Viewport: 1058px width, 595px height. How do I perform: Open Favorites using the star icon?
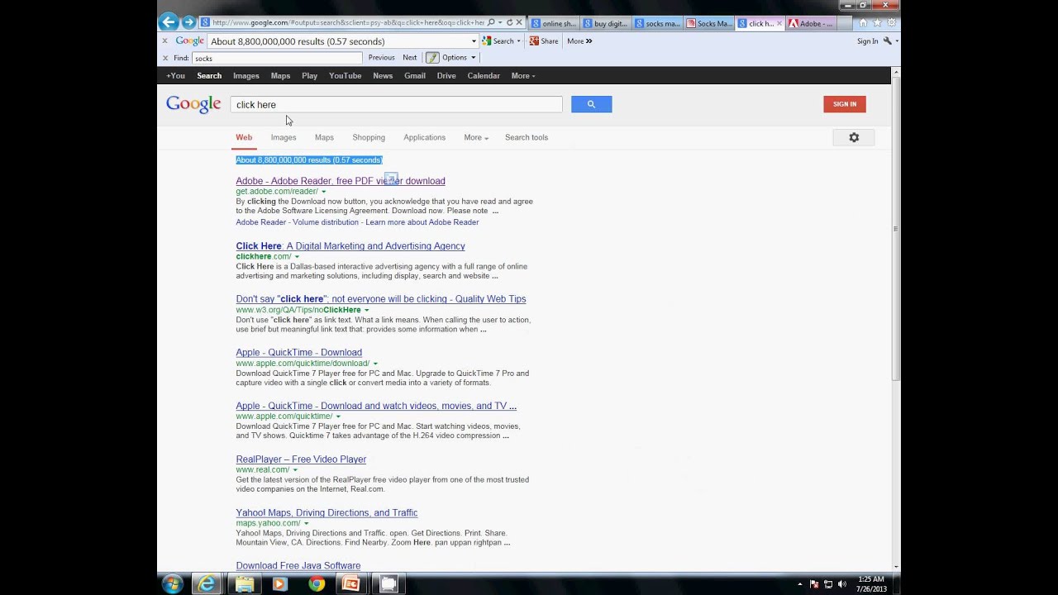point(877,23)
